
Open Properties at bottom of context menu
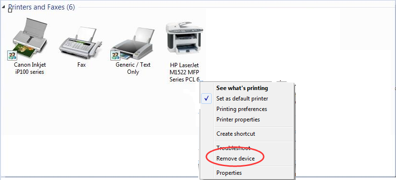[x=229, y=173]
